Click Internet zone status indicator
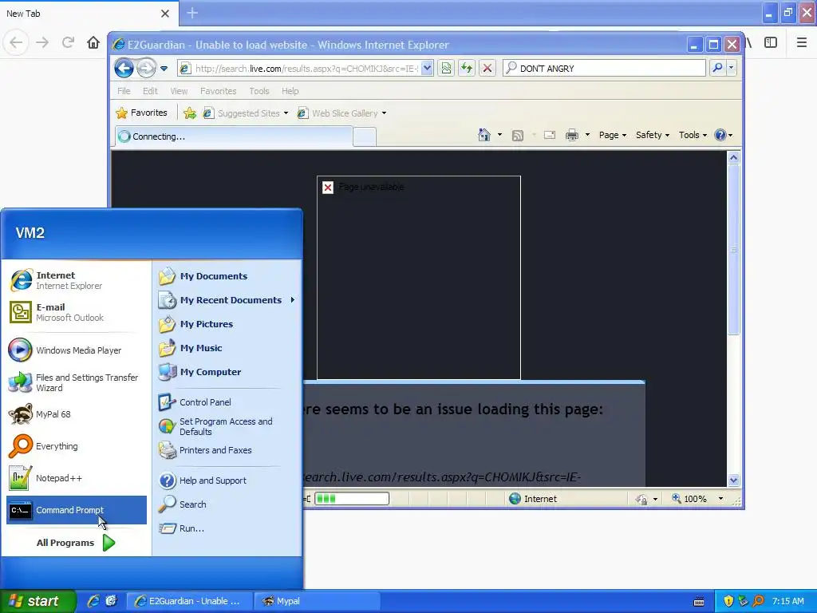The height and width of the screenshot is (613, 817). coord(532,499)
